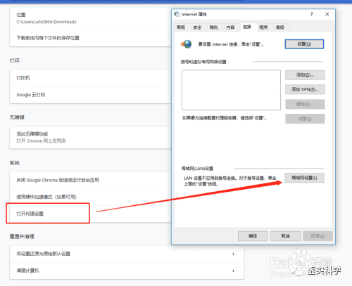The width and height of the screenshot is (352, 286).
Task: Close the Internet Properties dialog
Action: (x=327, y=14)
